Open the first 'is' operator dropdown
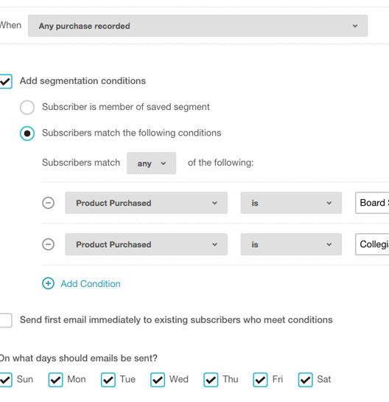The height and width of the screenshot is (402, 389). [x=291, y=203]
